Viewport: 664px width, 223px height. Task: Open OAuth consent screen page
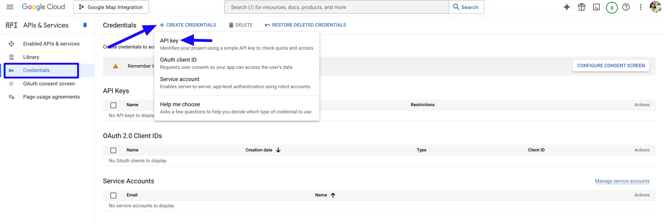(x=49, y=84)
